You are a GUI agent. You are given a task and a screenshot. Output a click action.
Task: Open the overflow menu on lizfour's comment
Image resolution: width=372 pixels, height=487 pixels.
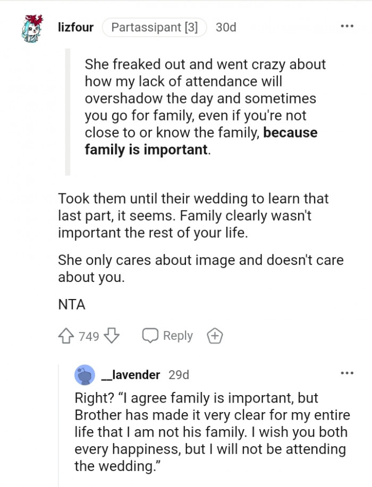[347, 25]
